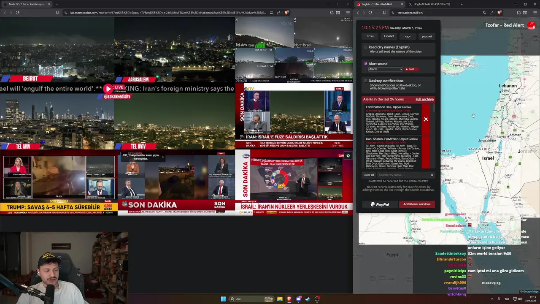Screen dimensions: 540x304
Task: Click the city search magnifier icon
Action: pos(432,175)
